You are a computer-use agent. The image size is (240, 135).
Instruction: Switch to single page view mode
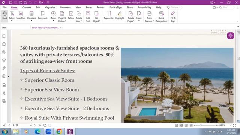pos(176,125)
